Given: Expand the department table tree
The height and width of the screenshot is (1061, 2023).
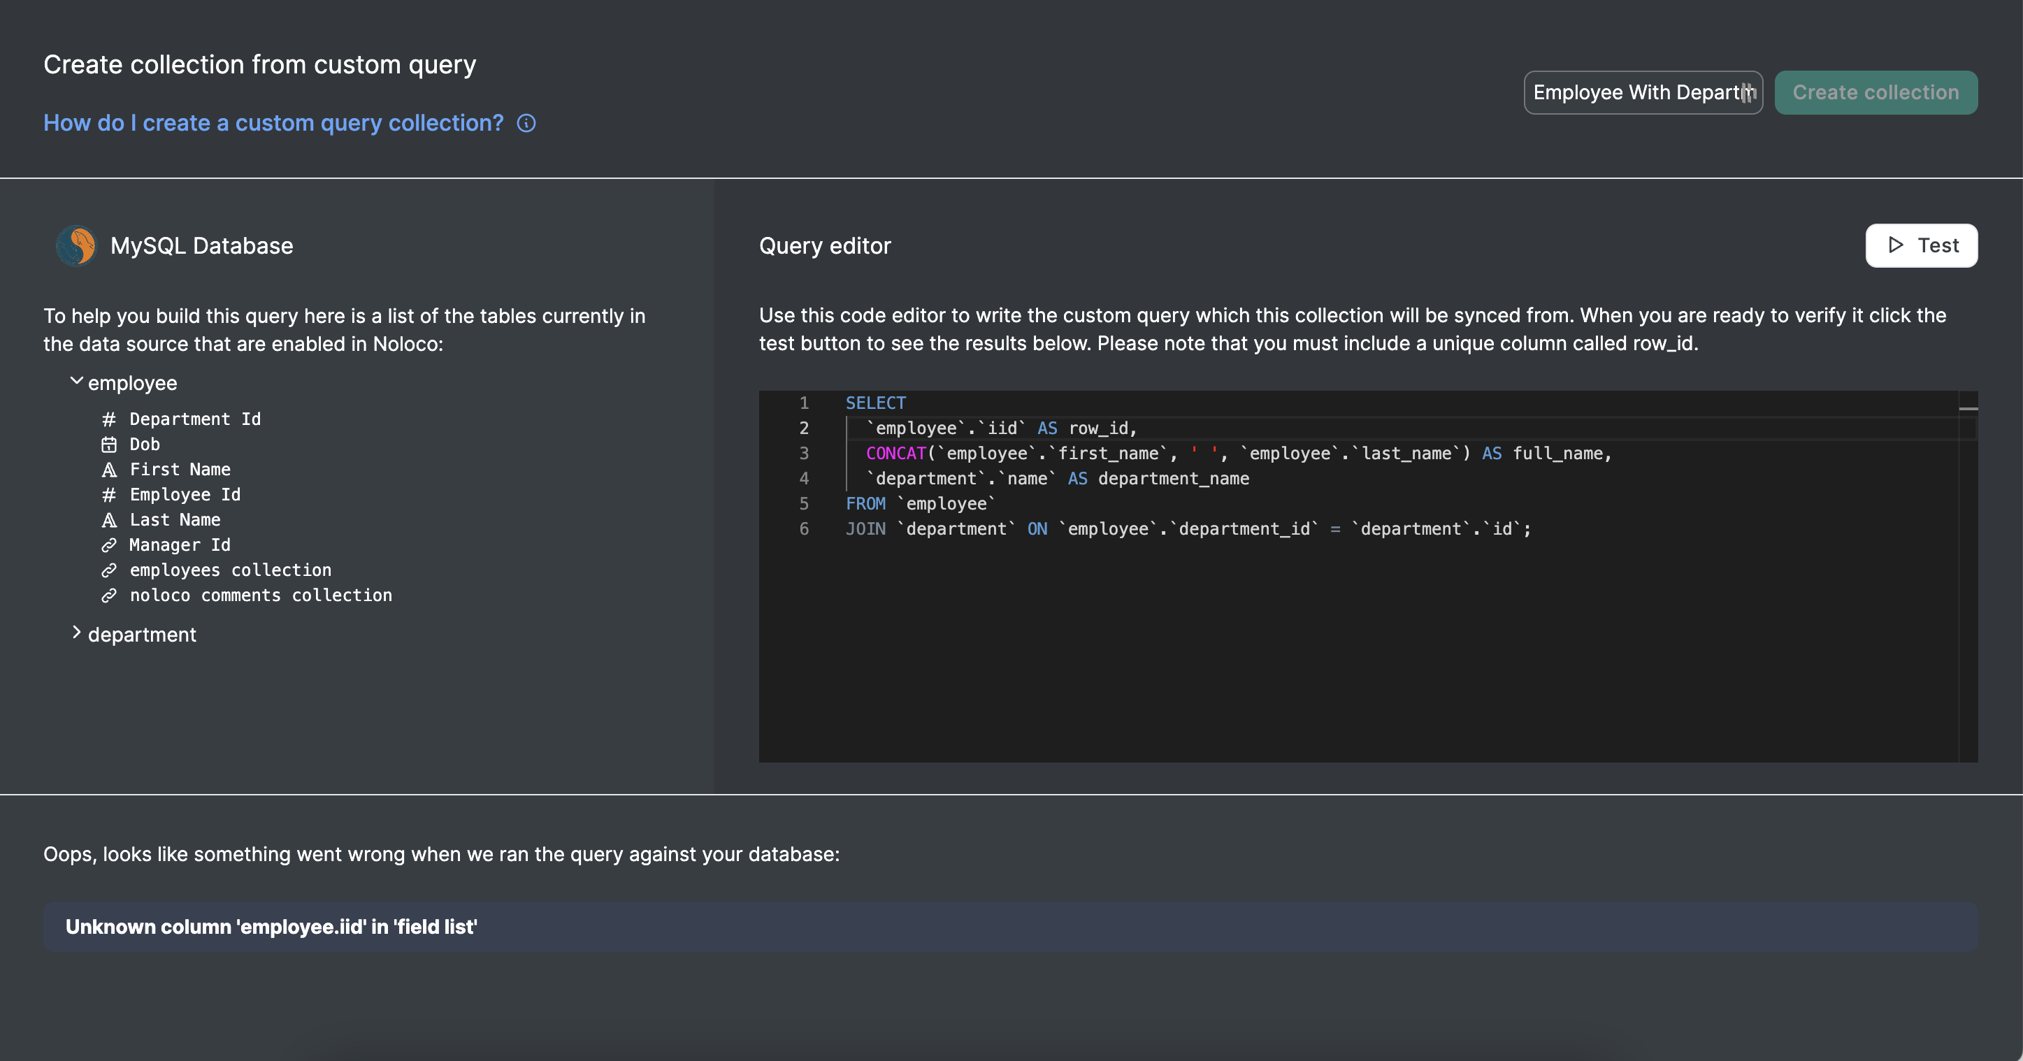Looking at the screenshot, I should click(76, 633).
